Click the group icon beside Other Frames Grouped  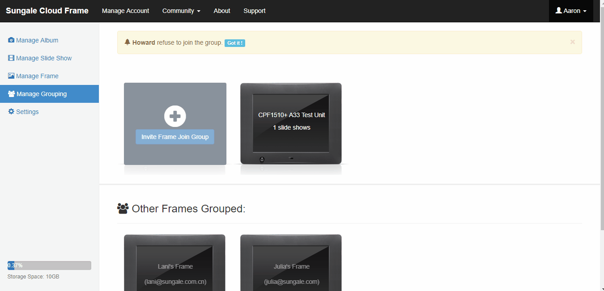click(x=123, y=208)
